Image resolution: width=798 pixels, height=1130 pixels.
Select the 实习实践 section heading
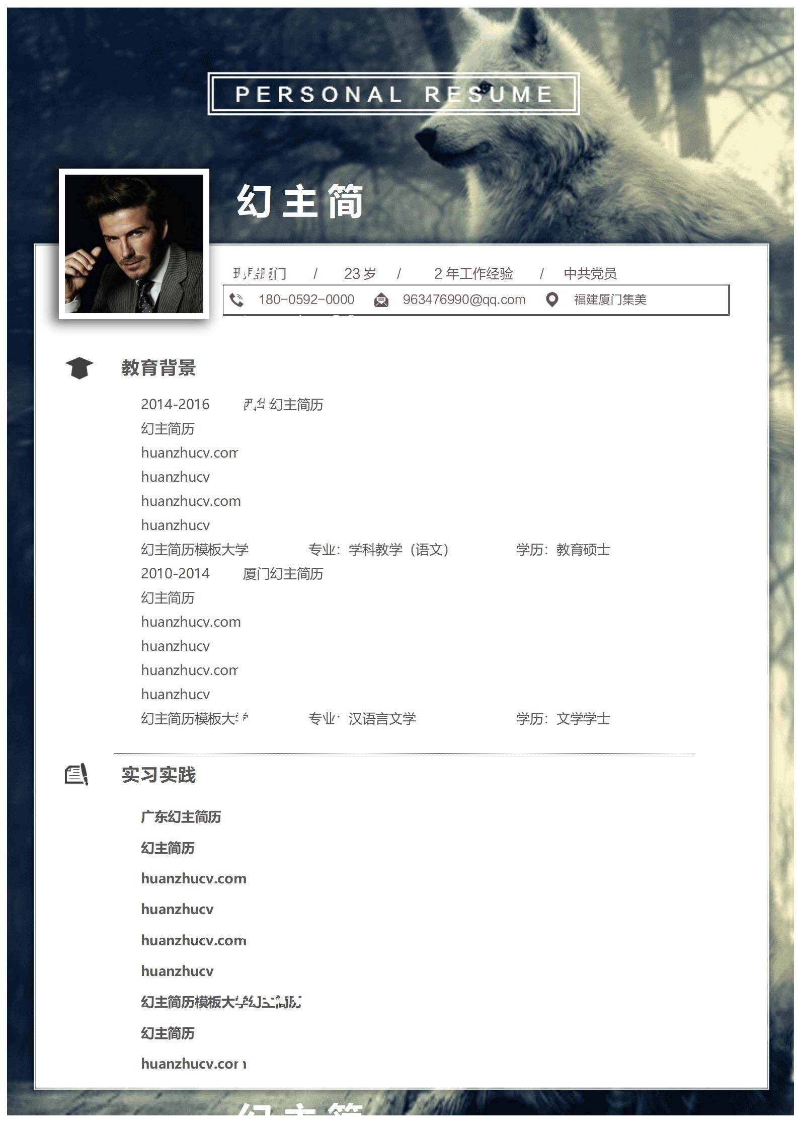click(158, 775)
